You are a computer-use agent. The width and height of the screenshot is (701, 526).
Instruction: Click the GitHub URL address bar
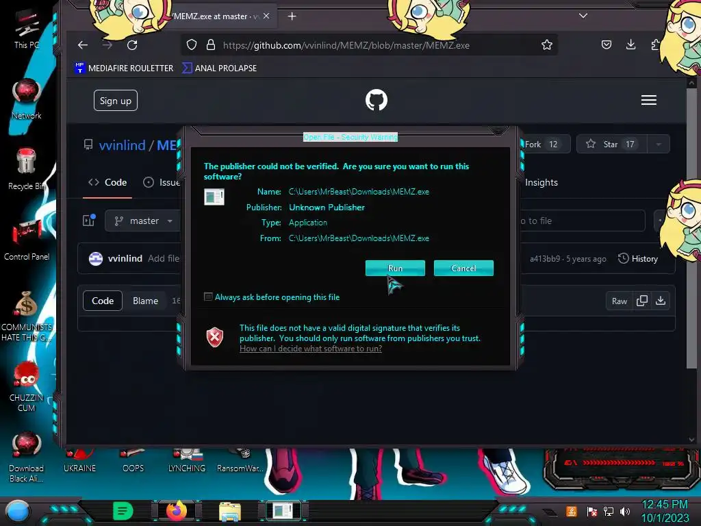click(x=369, y=45)
